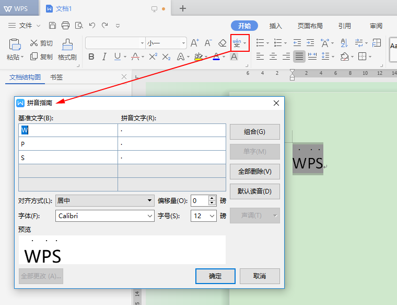The height and width of the screenshot is (305, 397).
Task: Click the distributed alignment icon
Action: 312,57
